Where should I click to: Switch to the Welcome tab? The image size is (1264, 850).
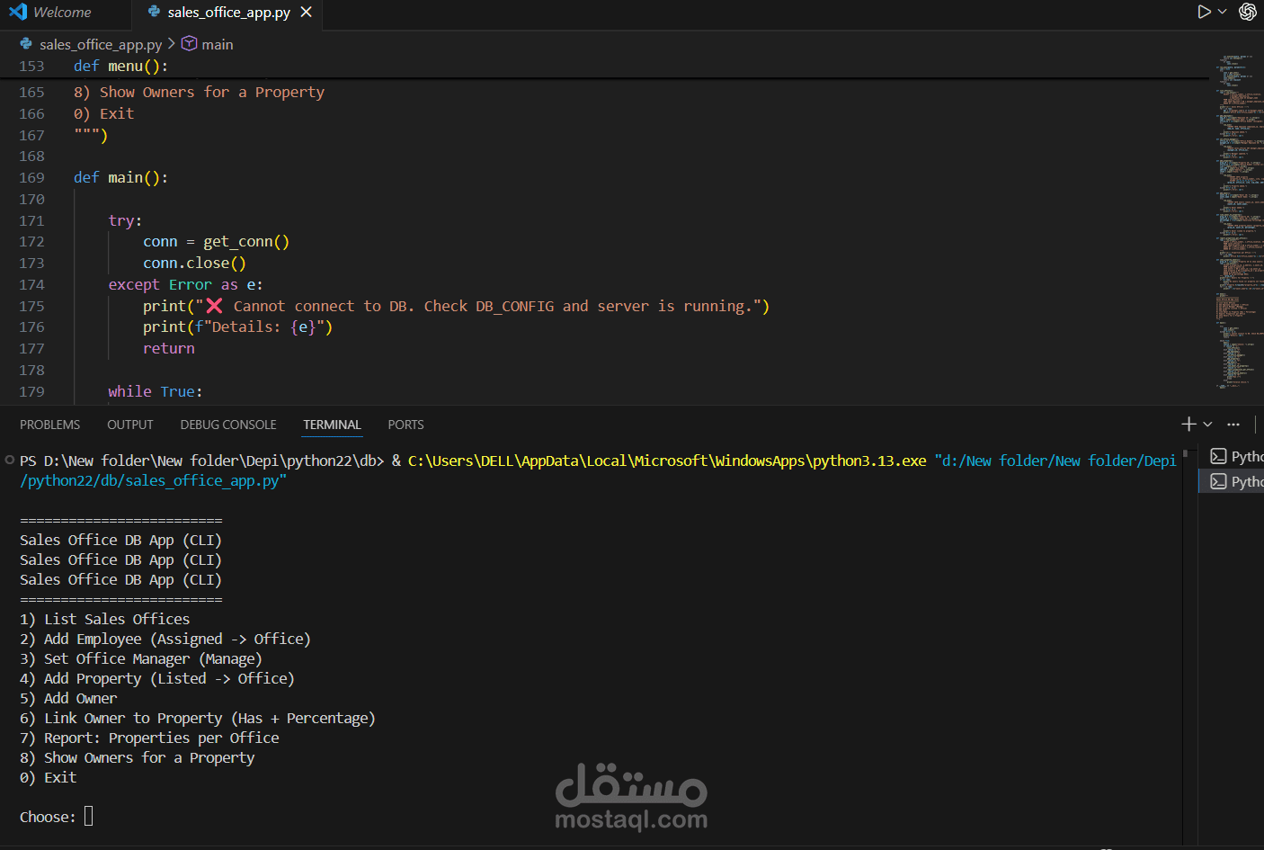point(65,12)
